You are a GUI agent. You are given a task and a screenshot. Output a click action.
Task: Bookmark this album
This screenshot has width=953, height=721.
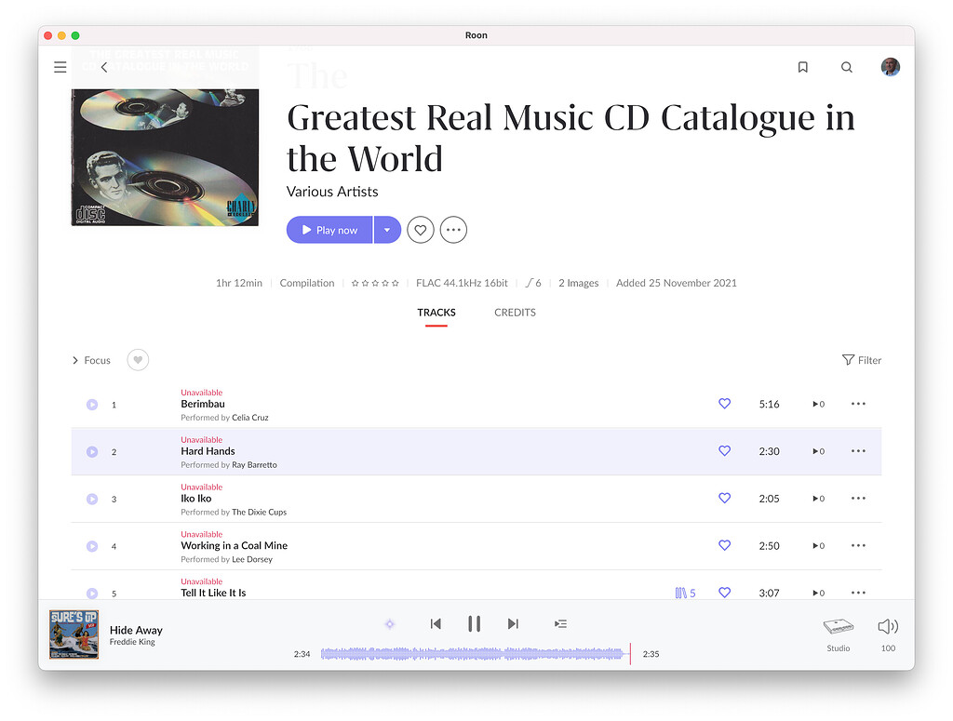click(802, 66)
